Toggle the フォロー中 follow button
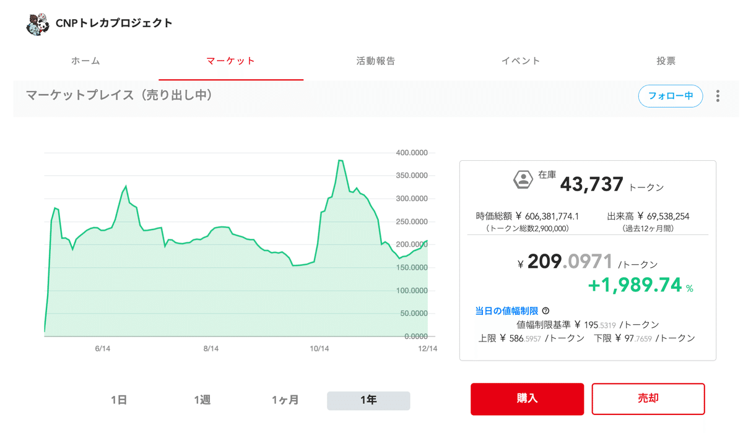Image resolution: width=743 pixels, height=433 pixels. 671,96
